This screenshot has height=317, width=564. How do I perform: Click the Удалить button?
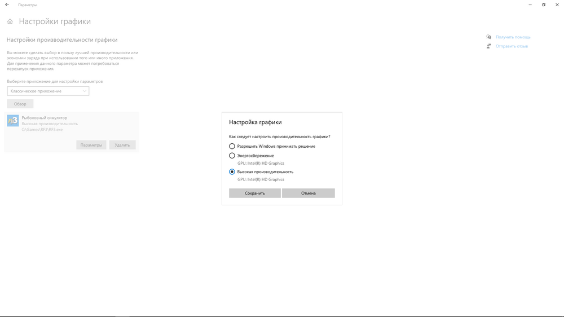coord(122,145)
